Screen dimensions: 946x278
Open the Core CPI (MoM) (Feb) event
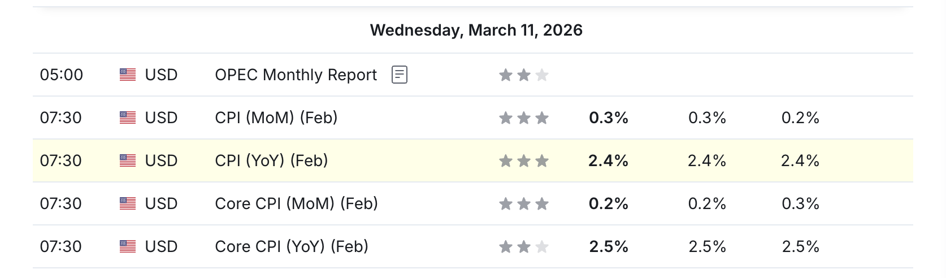coord(296,203)
